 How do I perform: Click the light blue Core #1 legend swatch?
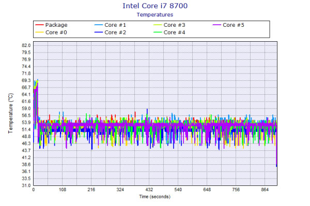pyautogui.click(x=99, y=25)
